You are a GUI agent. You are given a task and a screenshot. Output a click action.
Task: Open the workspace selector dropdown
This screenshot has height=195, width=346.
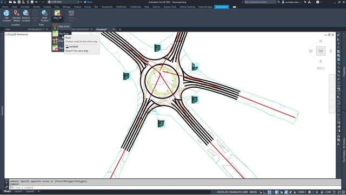64,2
